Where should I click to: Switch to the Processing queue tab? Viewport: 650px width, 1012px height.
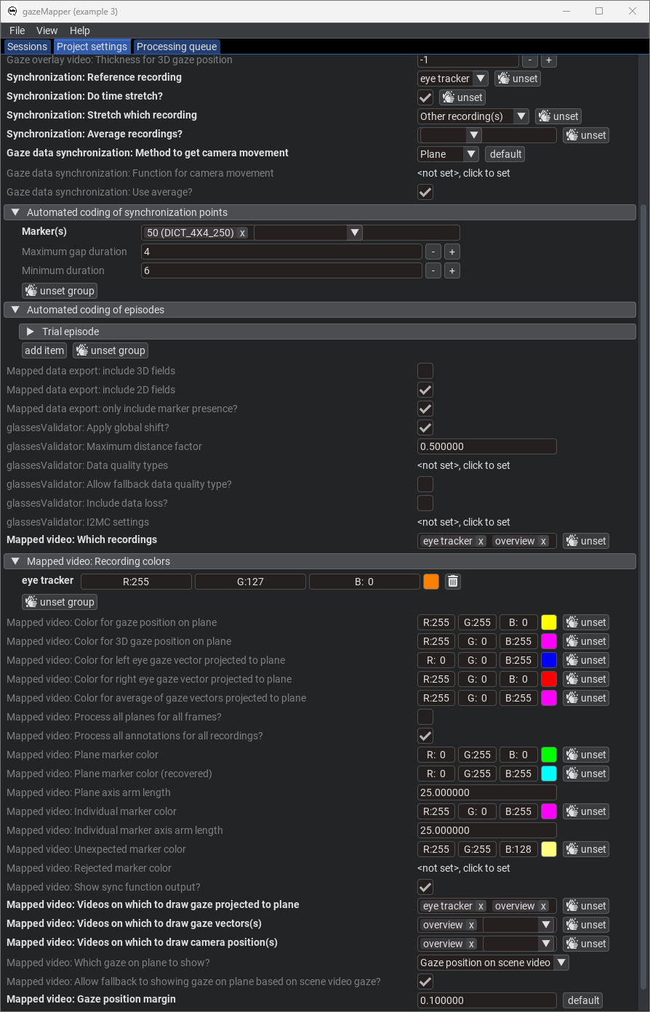[x=177, y=47]
